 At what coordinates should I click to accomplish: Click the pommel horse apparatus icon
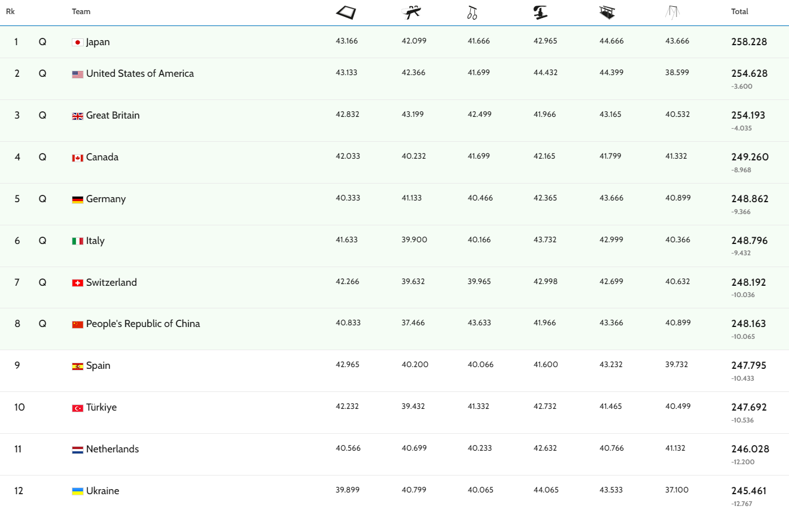pos(411,12)
